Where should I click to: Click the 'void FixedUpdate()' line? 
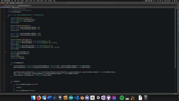coord(17,63)
